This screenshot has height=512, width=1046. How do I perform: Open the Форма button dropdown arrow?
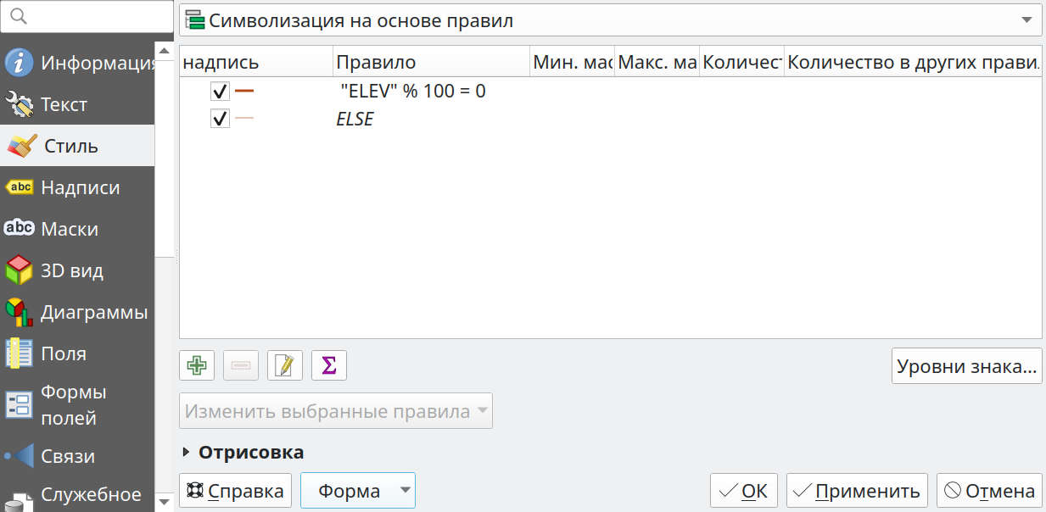[406, 491]
